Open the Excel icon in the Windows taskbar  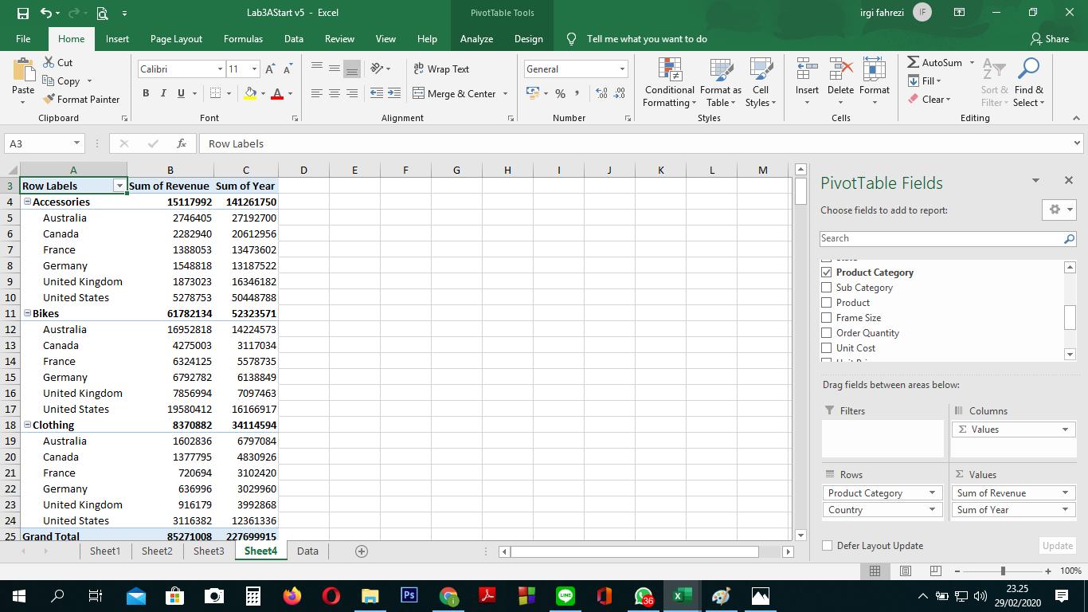(682, 596)
